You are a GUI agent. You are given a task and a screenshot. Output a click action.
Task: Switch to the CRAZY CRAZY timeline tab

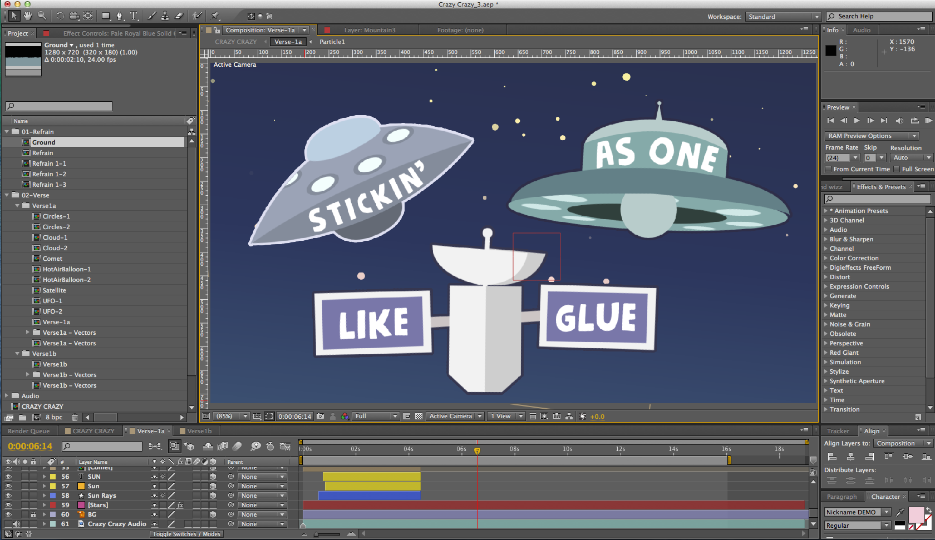tap(93, 431)
